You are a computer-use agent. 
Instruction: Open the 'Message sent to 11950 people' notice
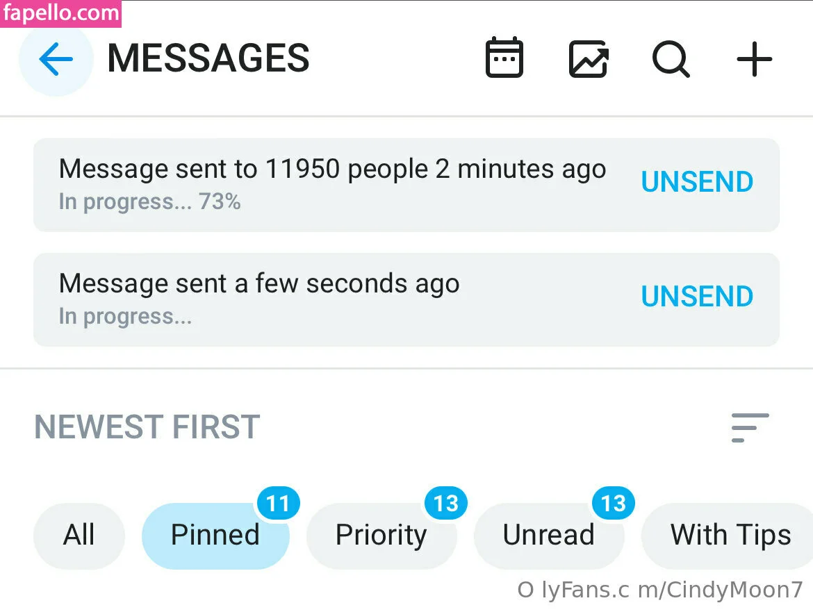332,169
